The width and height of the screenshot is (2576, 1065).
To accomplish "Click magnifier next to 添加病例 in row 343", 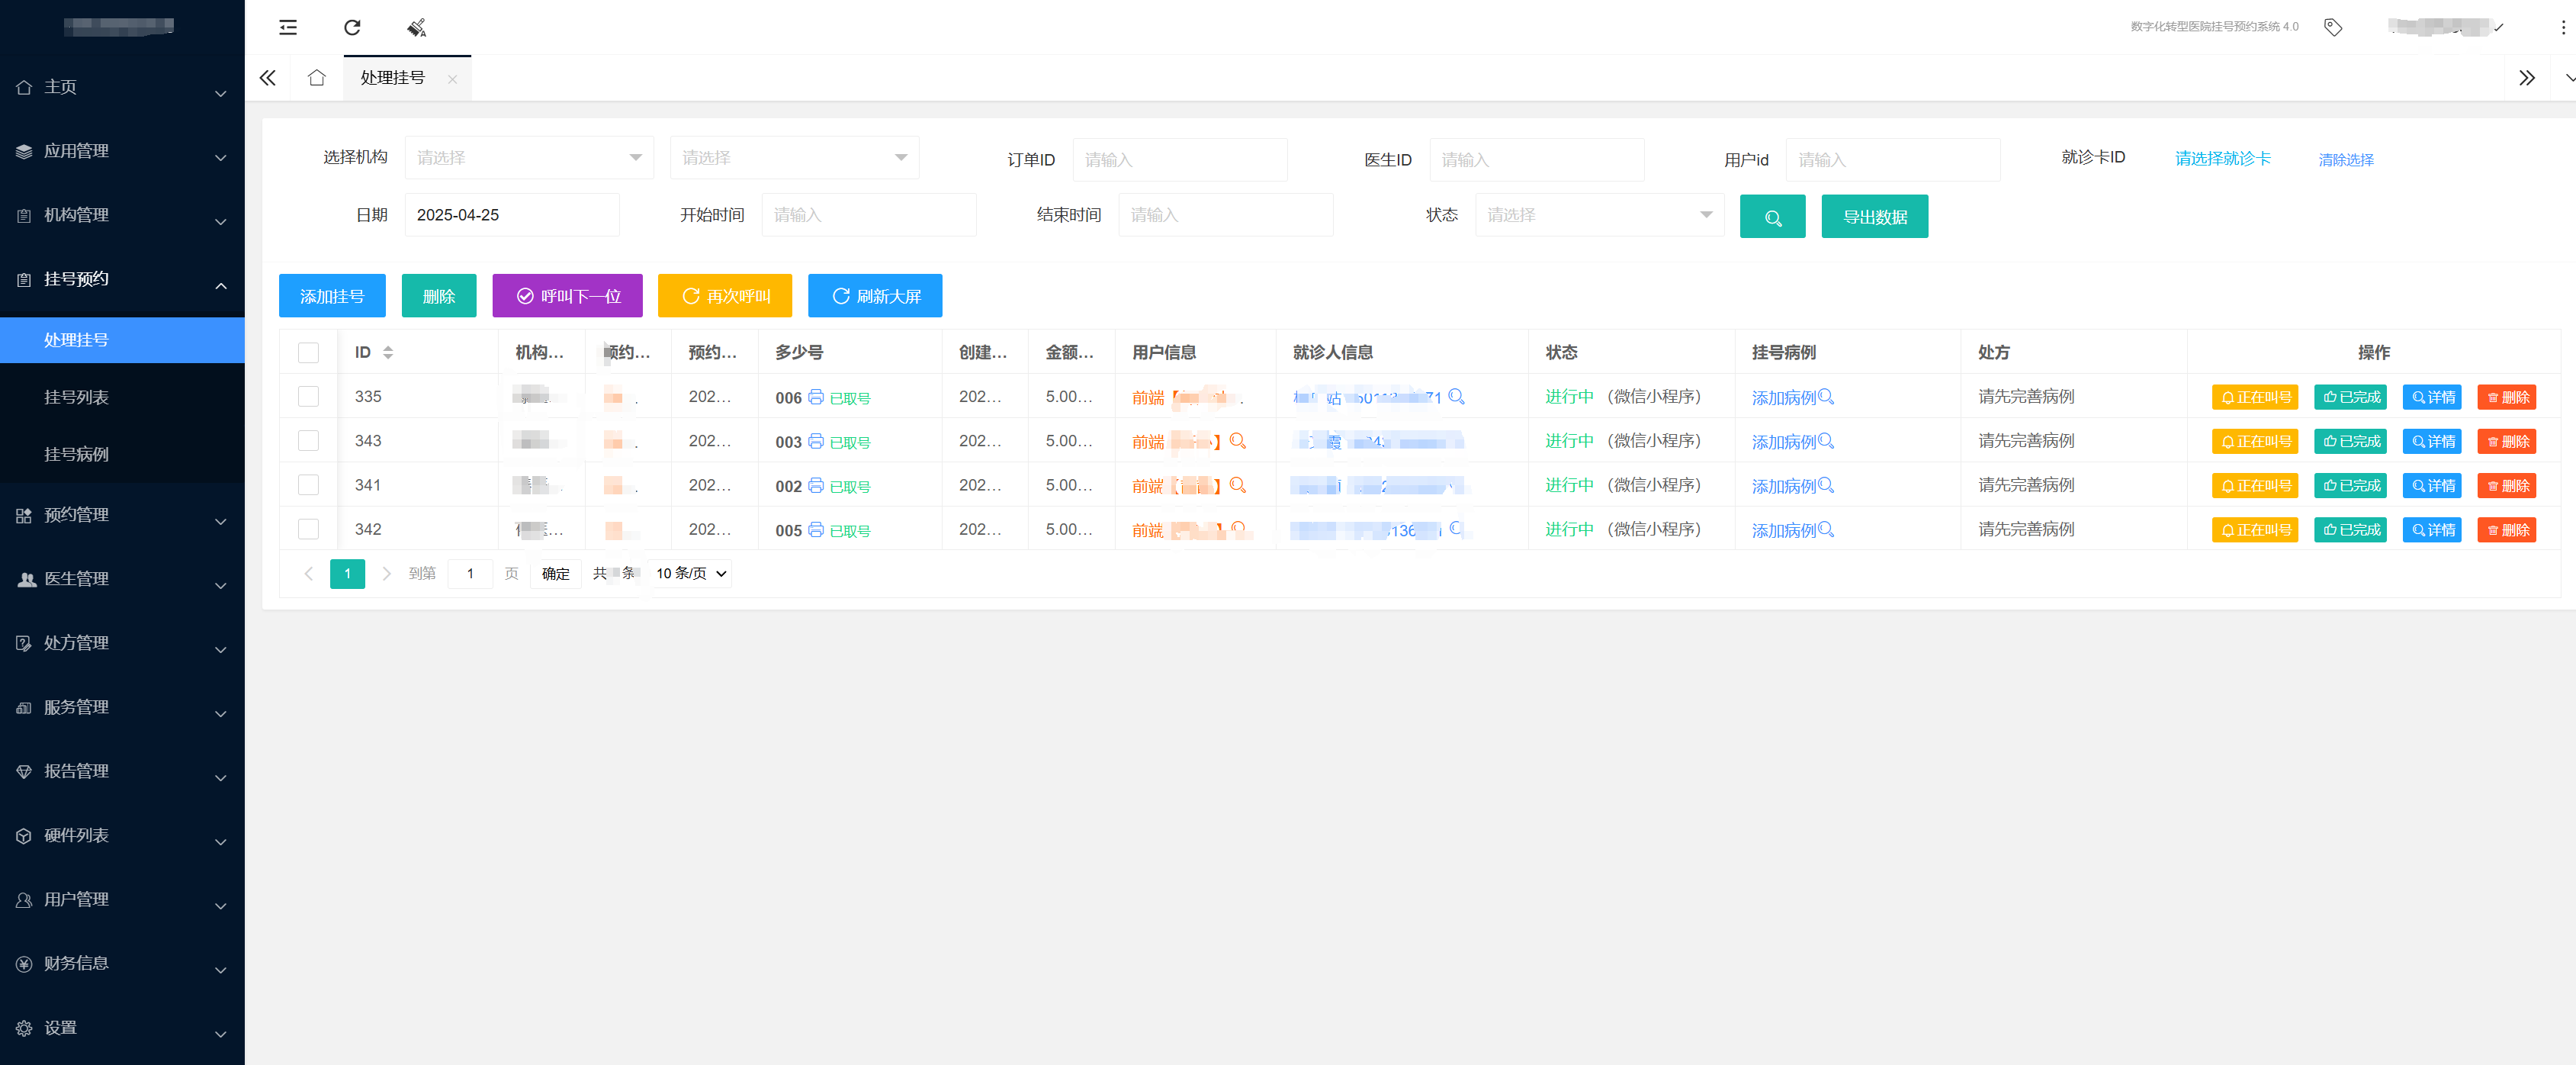I will tap(1826, 441).
